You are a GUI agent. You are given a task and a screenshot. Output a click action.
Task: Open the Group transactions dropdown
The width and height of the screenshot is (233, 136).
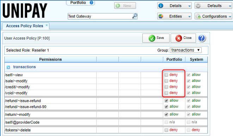click(x=186, y=50)
